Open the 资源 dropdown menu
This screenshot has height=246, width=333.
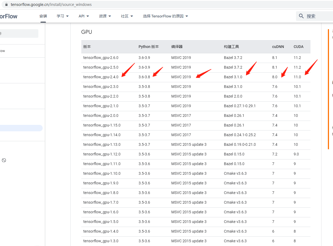(x=105, y=16)
